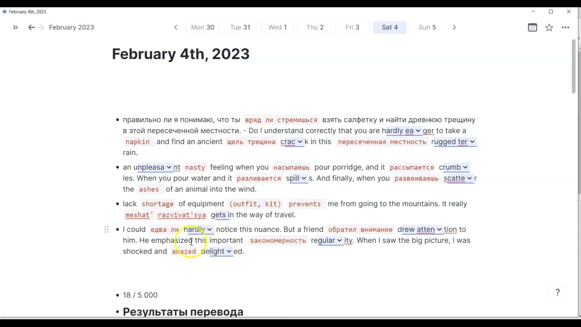Image resolution: width=581 pixels, height=327 pixels.
Task: Click inline code 'закономерность'
Action: [x=278, y=240]
